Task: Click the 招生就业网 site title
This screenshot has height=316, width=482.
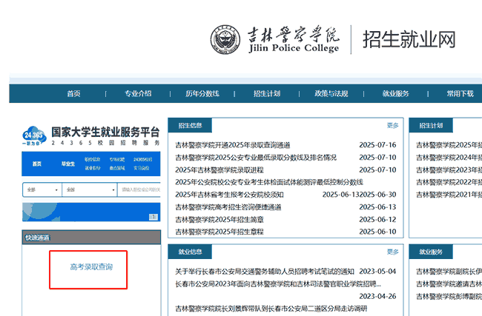Action: tap(409, 39)
